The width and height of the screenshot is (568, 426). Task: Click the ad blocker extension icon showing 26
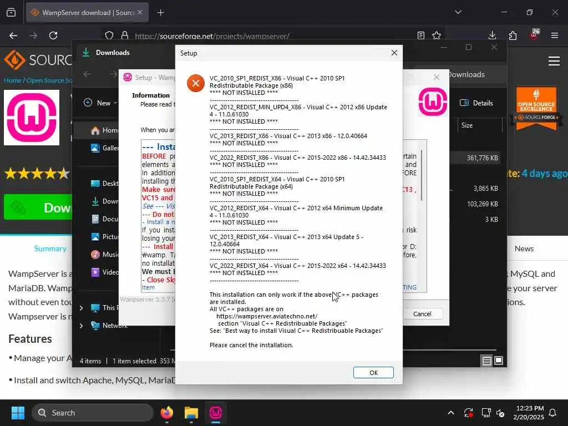point(534,34)
